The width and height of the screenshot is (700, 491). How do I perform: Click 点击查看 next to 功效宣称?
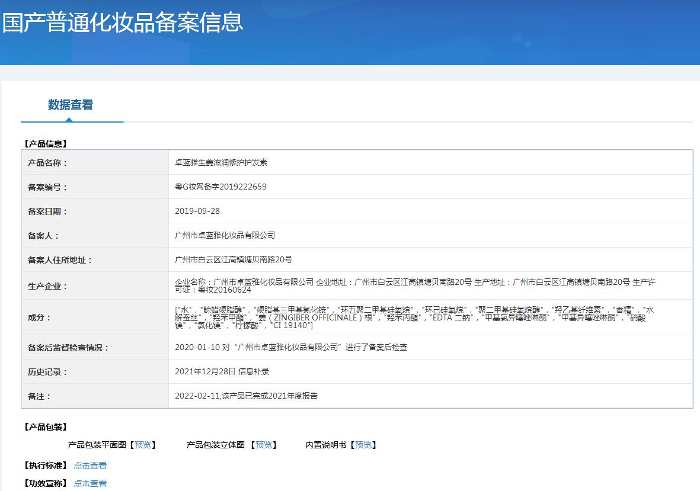pos(90,483)
